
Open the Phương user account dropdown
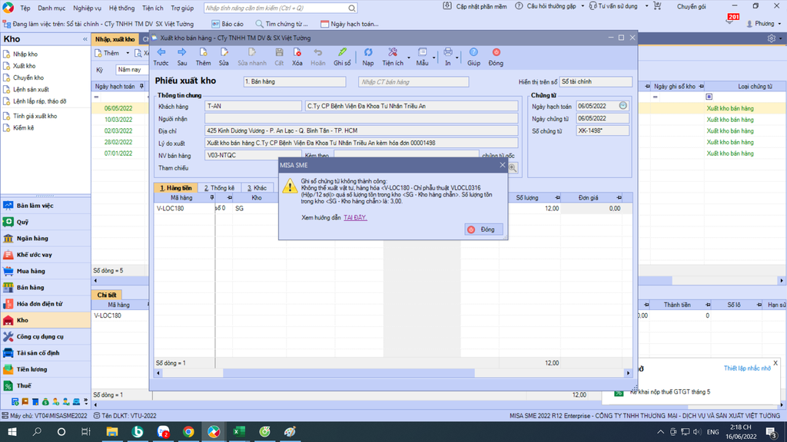(765, 24)
